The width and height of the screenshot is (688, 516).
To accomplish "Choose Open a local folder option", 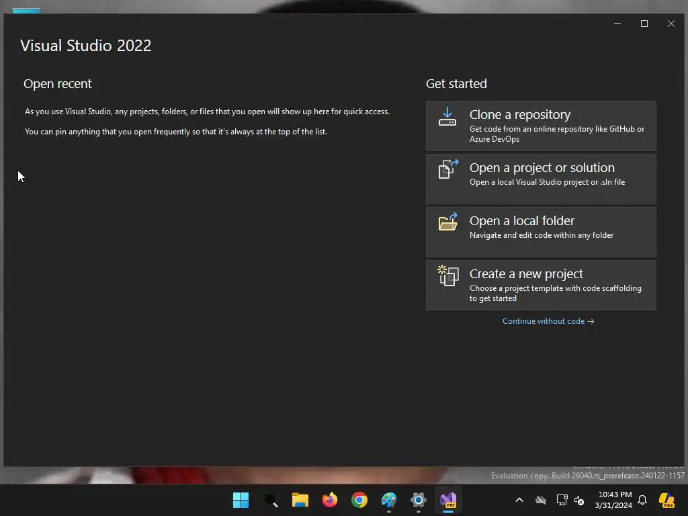I will click(x=541, y=232).
